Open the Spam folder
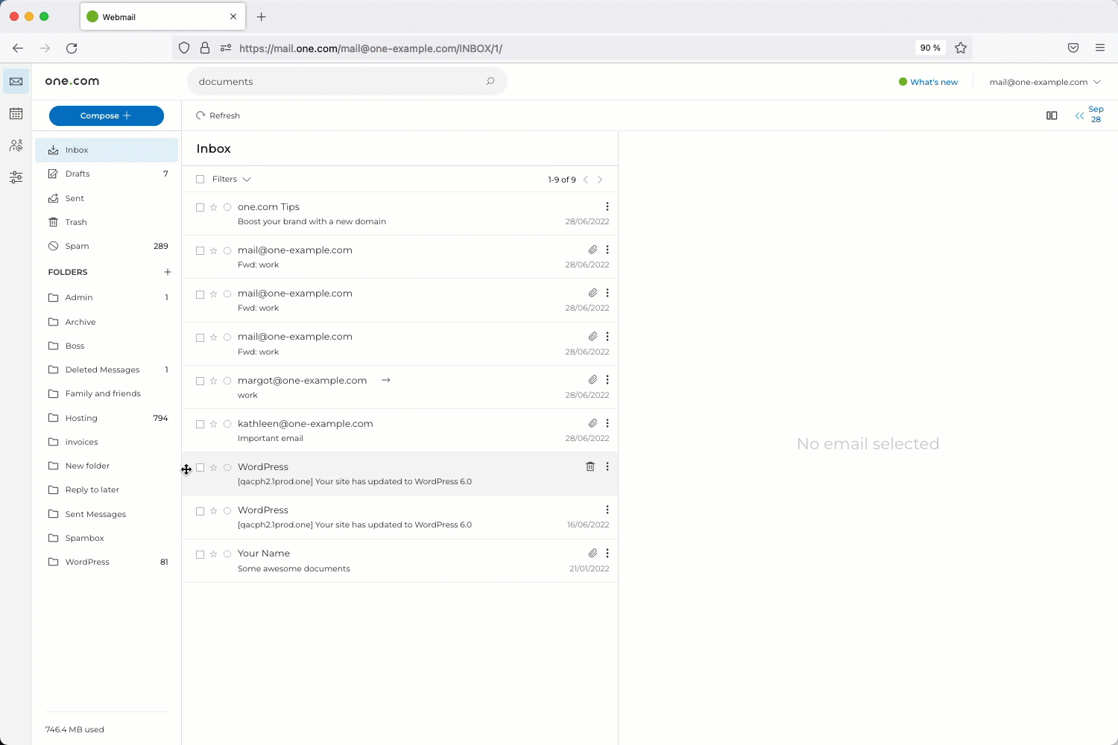The image size is (1118, 745). pyautogui.click(x=76, y=246)
